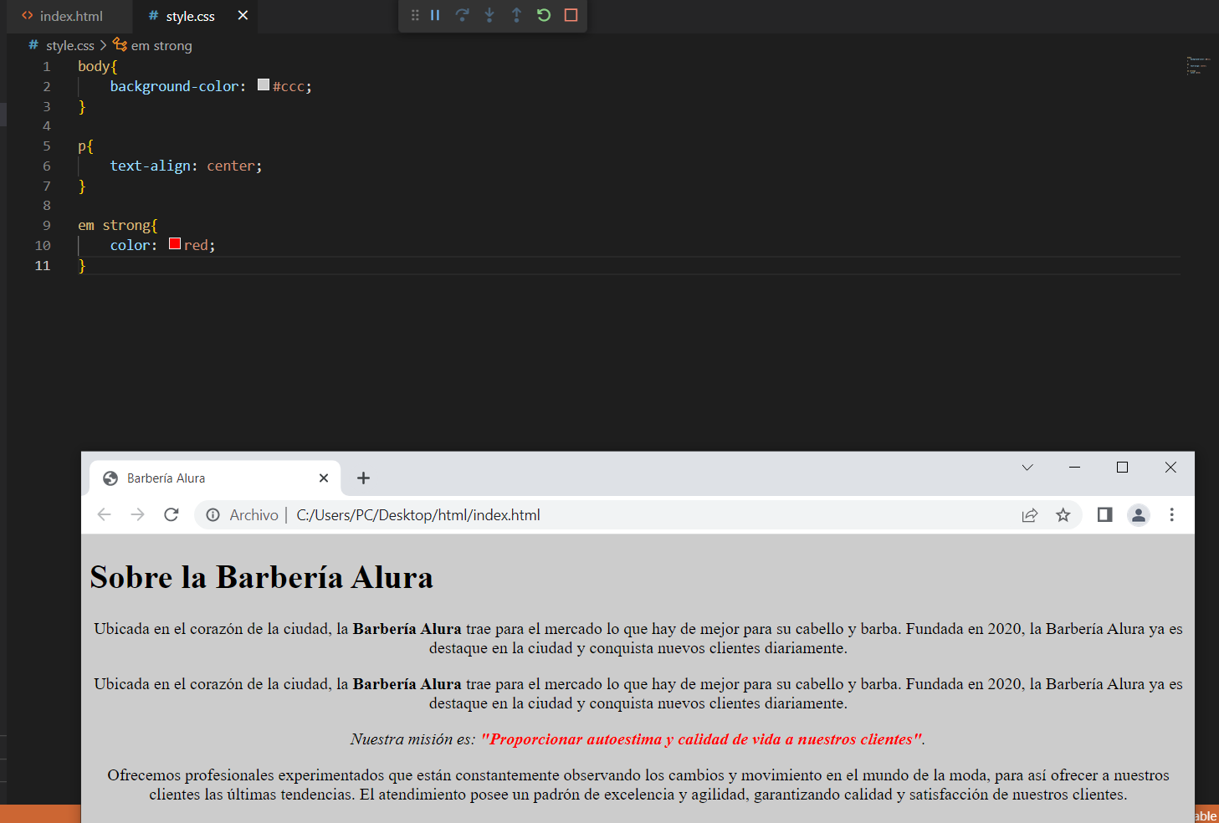
Task: Reload the browser page
Action: point(172,514)
